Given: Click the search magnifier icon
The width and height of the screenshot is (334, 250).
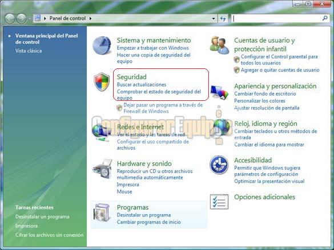Looking at the screenshot, I should click(325, 18).
